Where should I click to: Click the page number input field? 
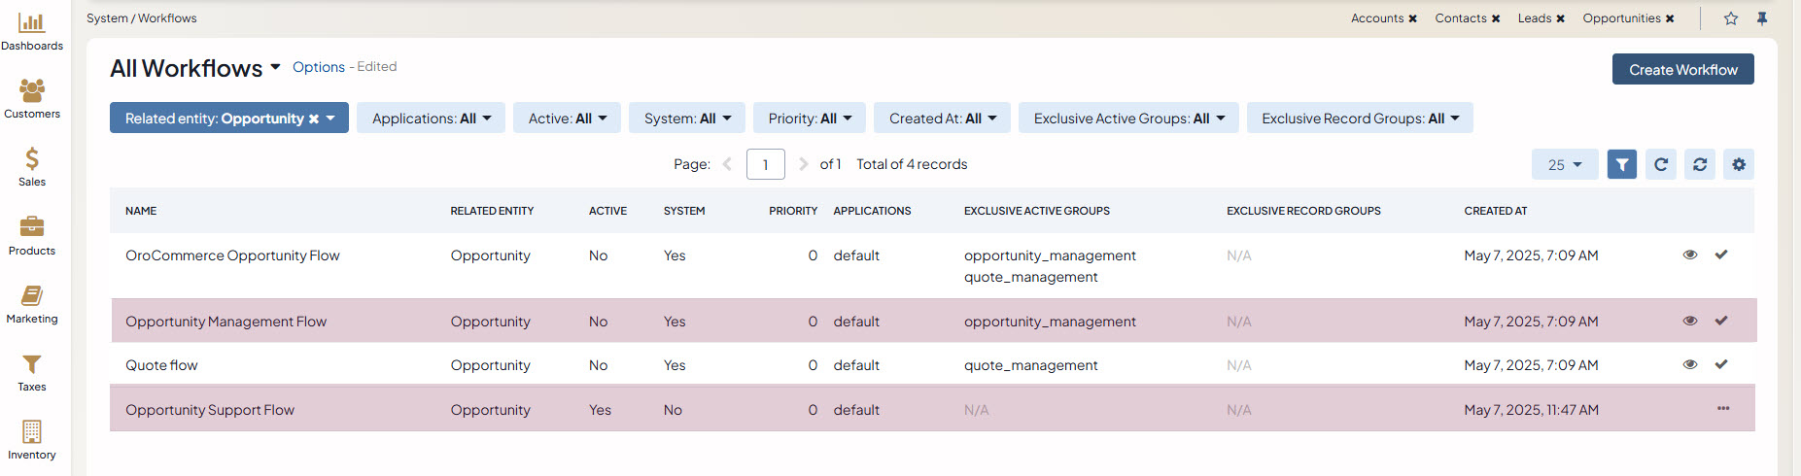[x=765, y=164]
